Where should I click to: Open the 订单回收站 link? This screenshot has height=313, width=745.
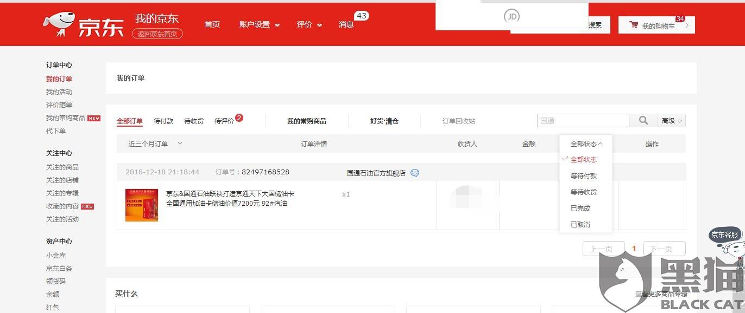point(459,121)
